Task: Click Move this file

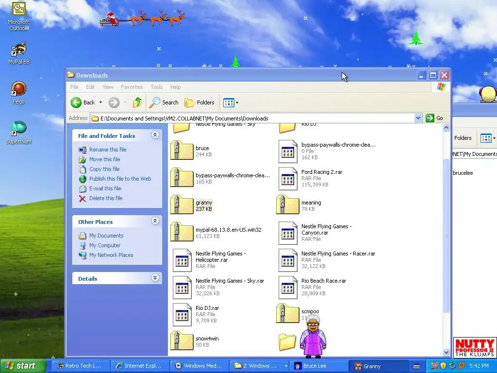Action: coord(105,159)
